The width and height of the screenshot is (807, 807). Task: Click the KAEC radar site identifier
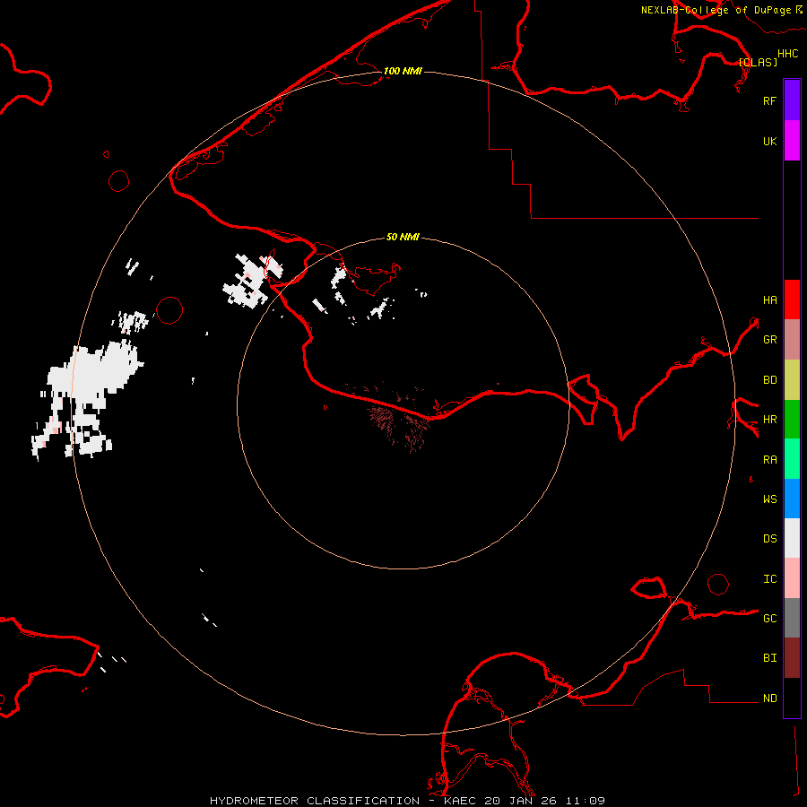460,801
